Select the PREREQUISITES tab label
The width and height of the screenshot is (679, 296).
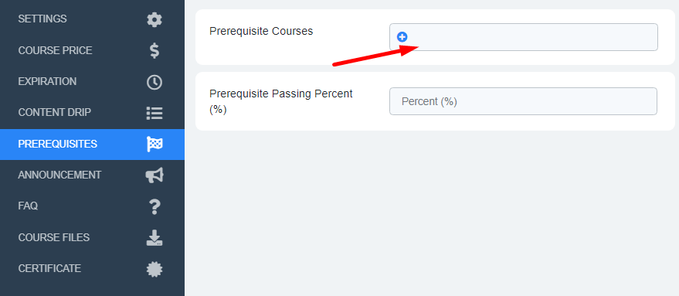point(58,144)
